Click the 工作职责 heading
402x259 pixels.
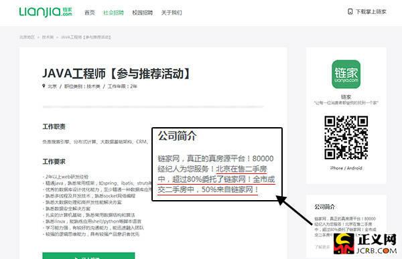pyautogui.click(x=54, y=126)
